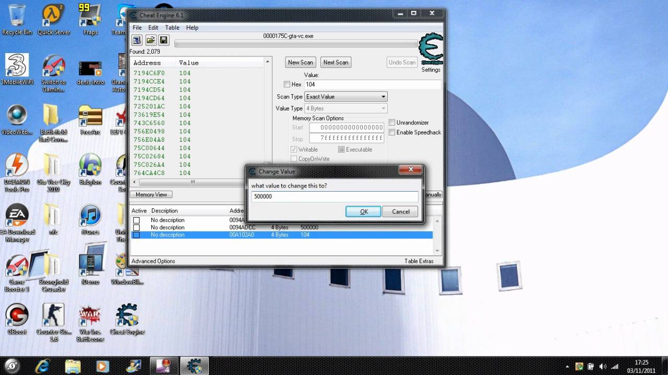Show hidden system tray icons
Viewport: 668px width, 375px height.
[567, 366]
